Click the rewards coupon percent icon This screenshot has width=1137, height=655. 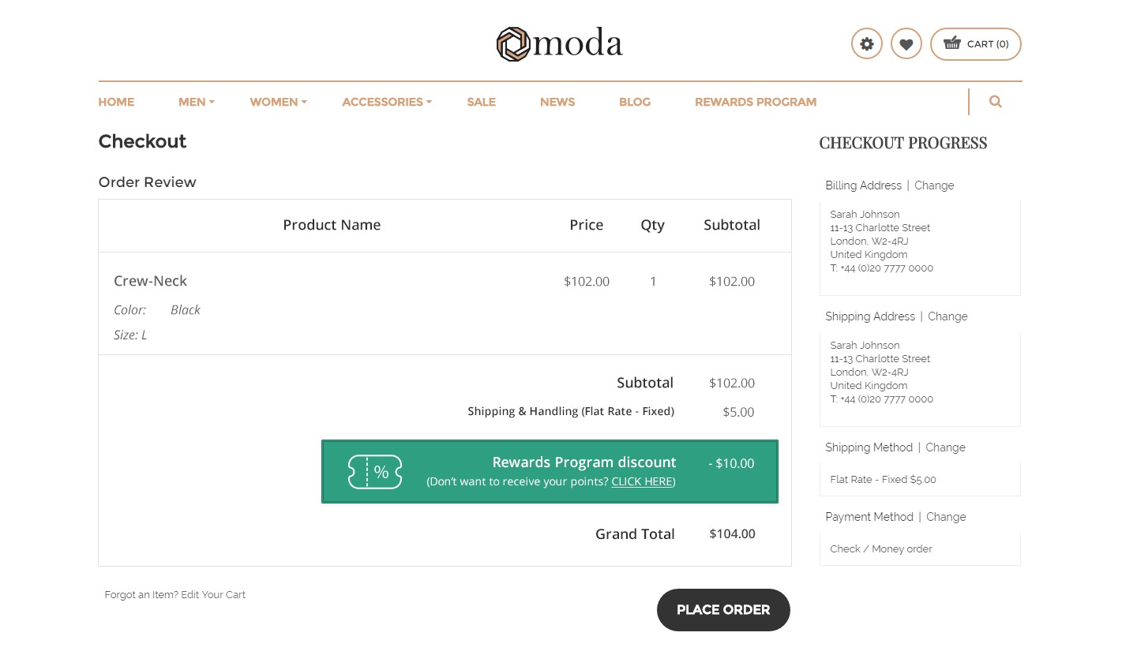(375, 472)
